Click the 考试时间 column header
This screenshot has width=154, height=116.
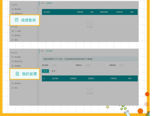119,12
